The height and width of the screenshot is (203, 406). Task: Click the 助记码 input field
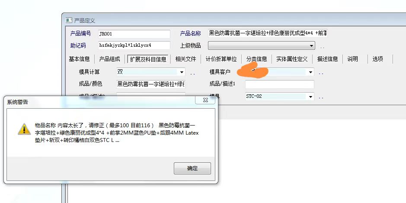[134, 45]
